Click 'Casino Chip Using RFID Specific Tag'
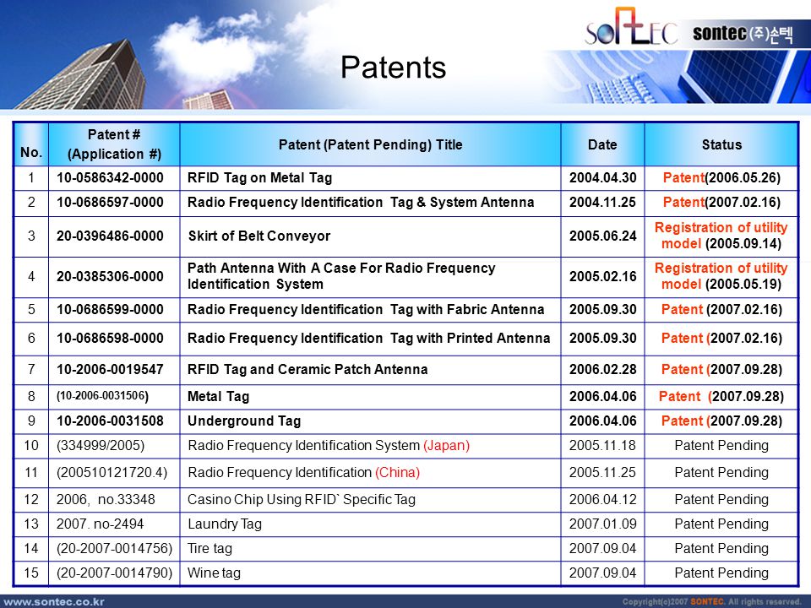Image resolution: width=811 pixels, height=608 pixels. pyautogui.click(x=302, y=499)
